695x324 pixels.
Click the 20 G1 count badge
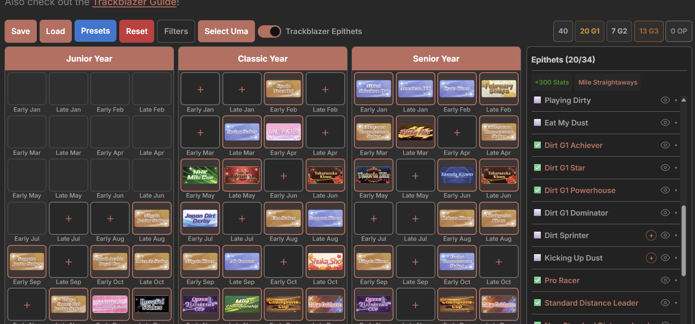590,31
